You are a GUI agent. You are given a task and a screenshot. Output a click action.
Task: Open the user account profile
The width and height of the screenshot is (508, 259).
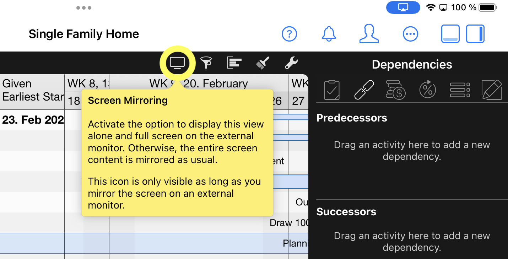click(369, 34)
